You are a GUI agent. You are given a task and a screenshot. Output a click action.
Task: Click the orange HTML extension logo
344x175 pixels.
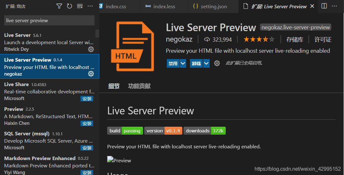(133, 46)
